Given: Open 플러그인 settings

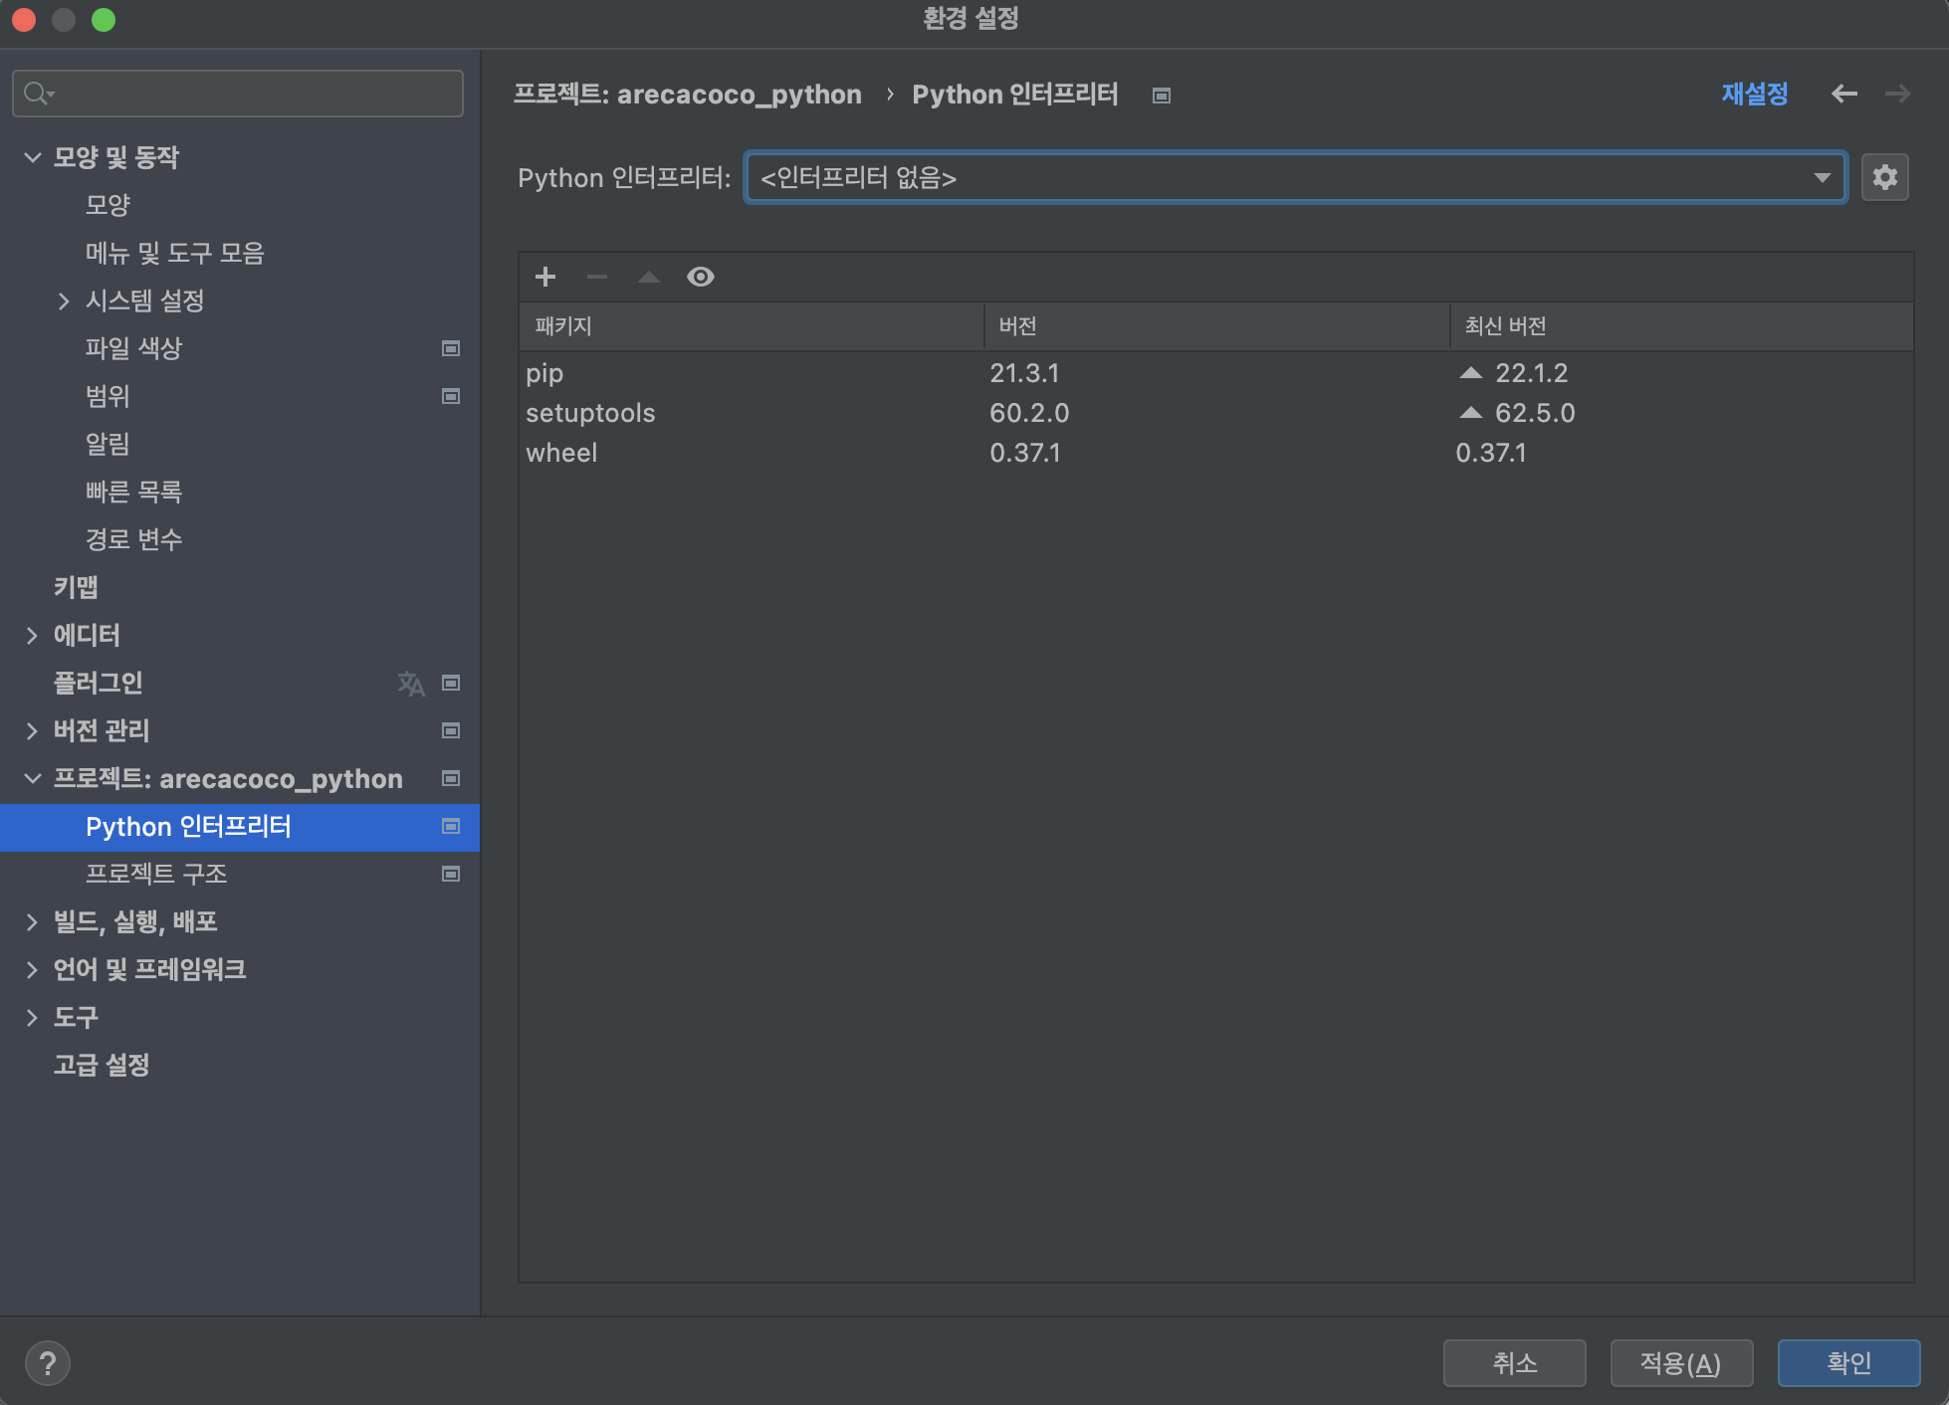Looking at the screenshot, I should point(98,683).
